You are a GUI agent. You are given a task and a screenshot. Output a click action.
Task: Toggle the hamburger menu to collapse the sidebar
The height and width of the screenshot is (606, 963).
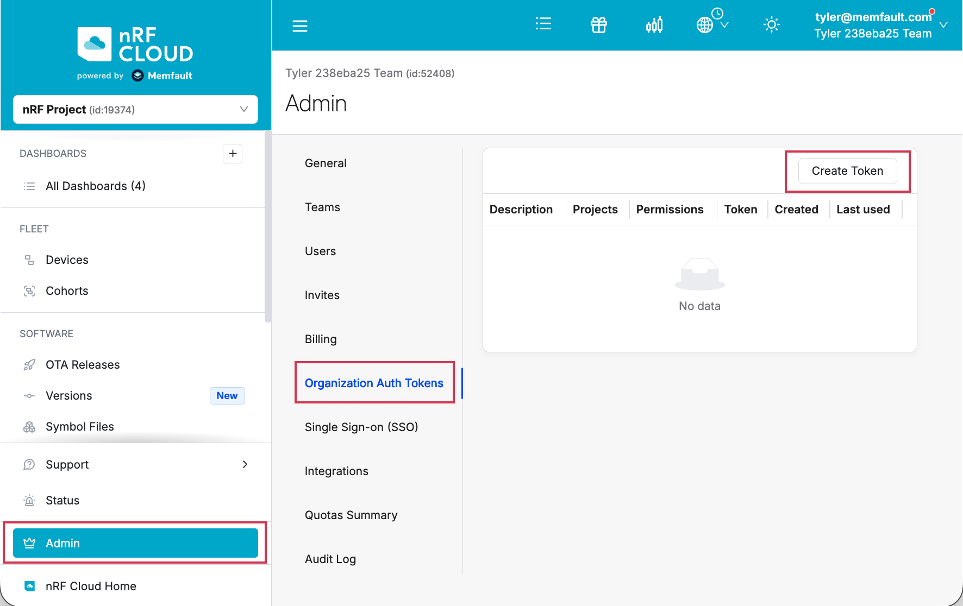[300, 26]
